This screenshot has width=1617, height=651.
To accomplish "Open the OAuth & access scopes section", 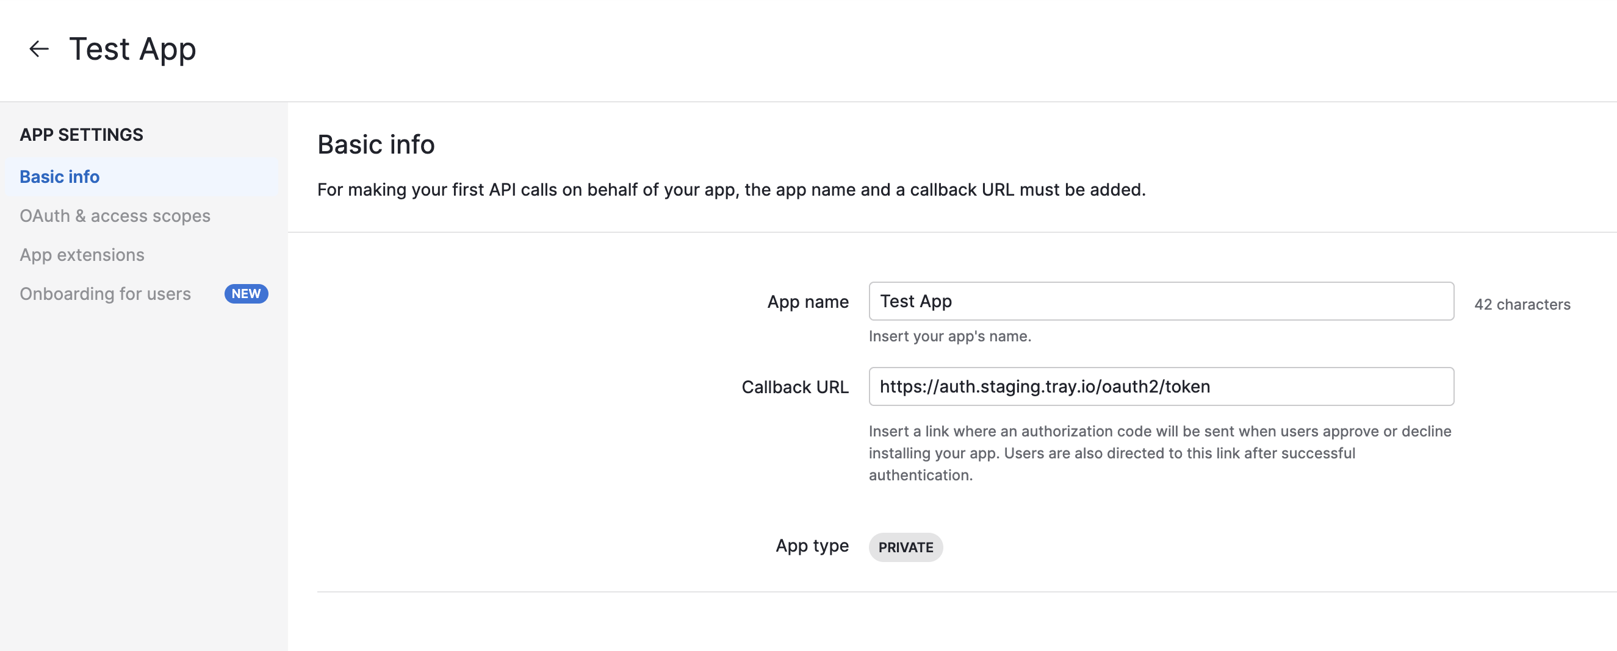I will [115, 215].
